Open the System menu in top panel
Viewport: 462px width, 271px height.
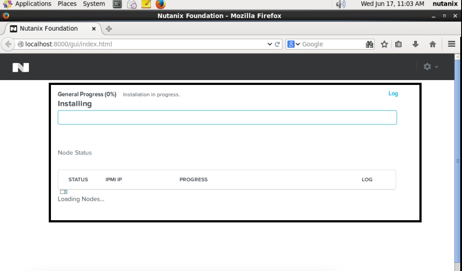[94, 4]
